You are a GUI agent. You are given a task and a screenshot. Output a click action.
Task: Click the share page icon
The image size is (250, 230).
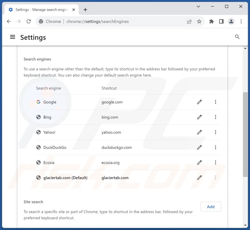click(189, 22)
